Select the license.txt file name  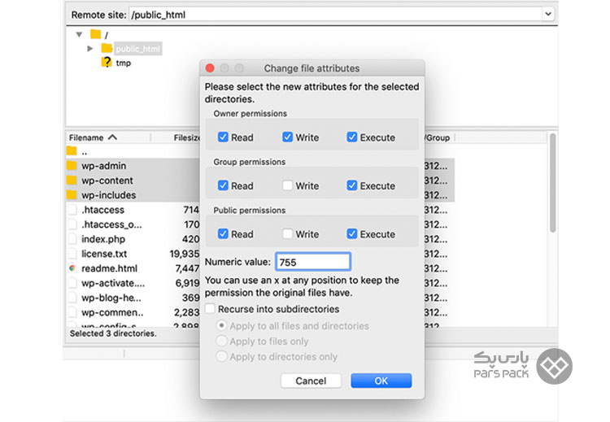(x=104, y=254)
